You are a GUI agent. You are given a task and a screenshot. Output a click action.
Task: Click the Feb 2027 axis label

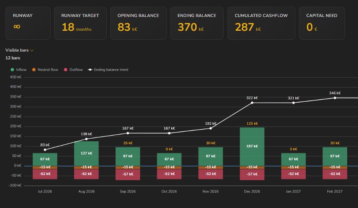coord(335,192)
